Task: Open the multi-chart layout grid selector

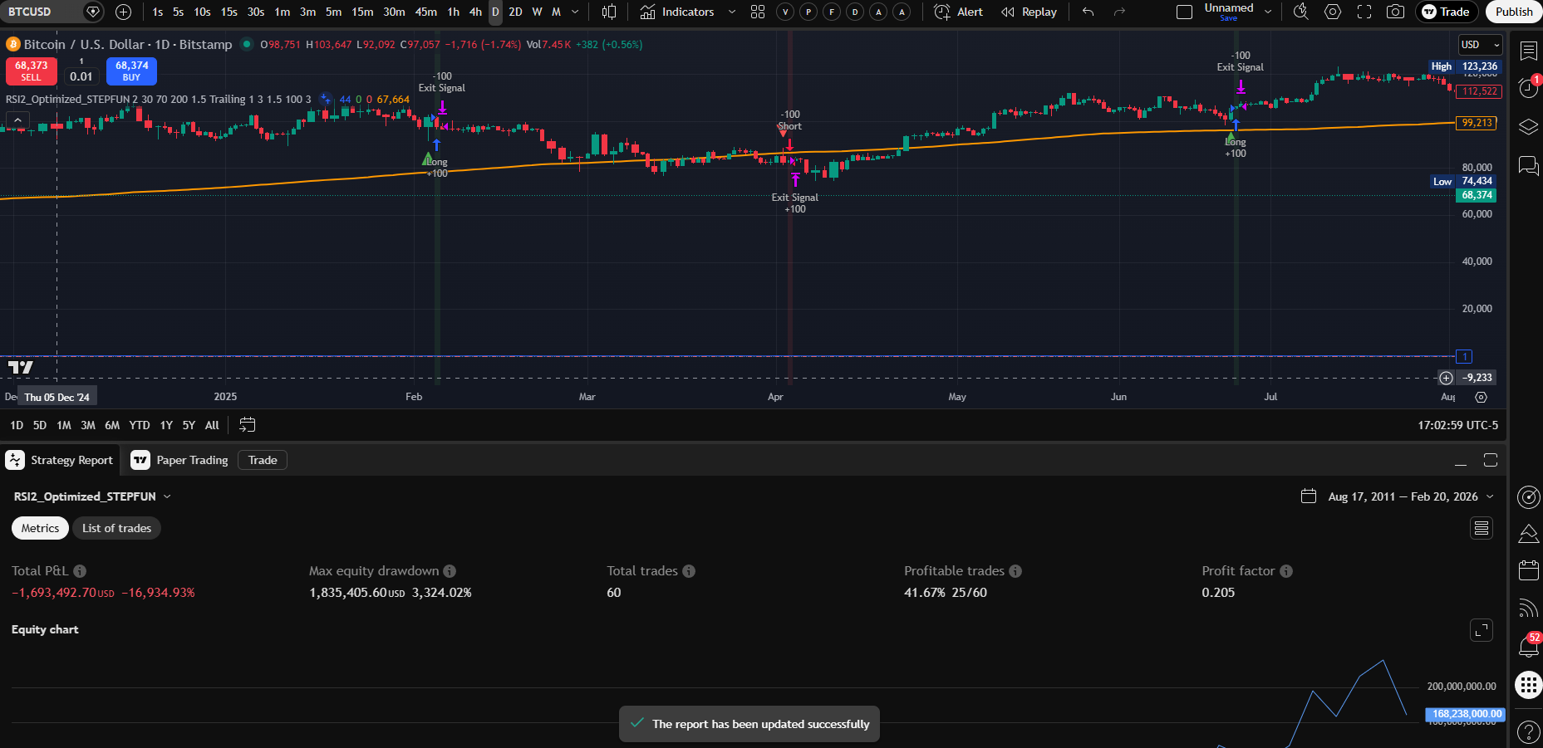Action: tap(757, 12)
